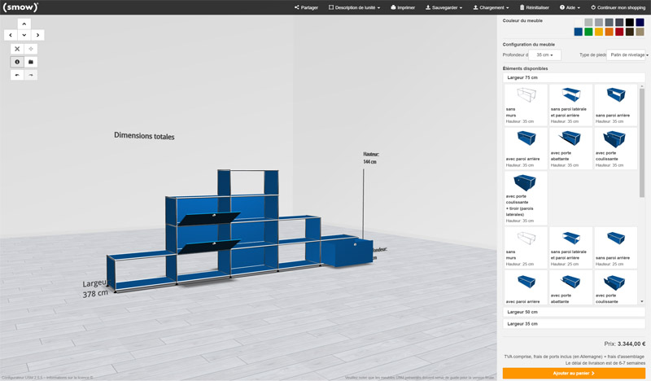Image resolution: width=651 pixels, height=381 pixels.
Task: Toggle the dimensions info button
Action: (17, 62)
